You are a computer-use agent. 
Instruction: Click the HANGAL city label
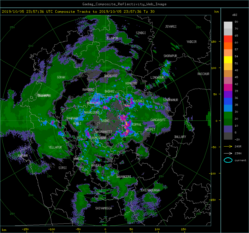pos(78,159)
